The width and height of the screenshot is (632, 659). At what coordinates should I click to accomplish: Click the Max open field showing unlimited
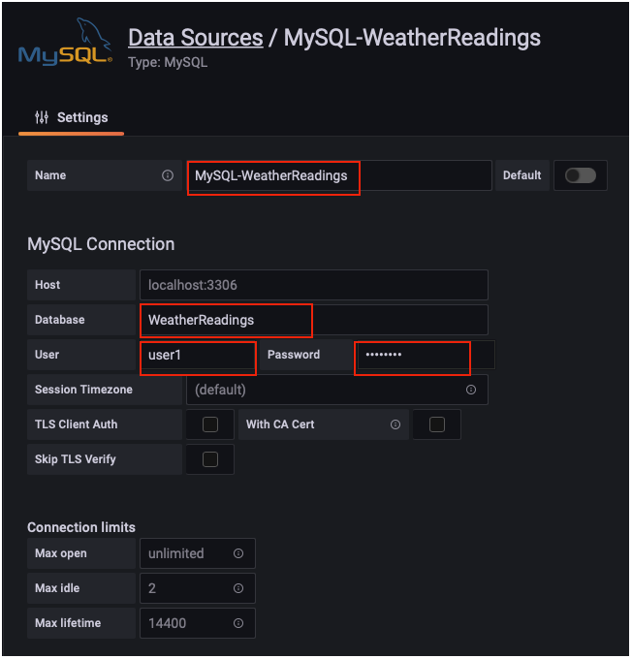(x=198, y=553)
